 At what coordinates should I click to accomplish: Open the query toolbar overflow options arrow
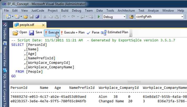(x=131, y=35)
